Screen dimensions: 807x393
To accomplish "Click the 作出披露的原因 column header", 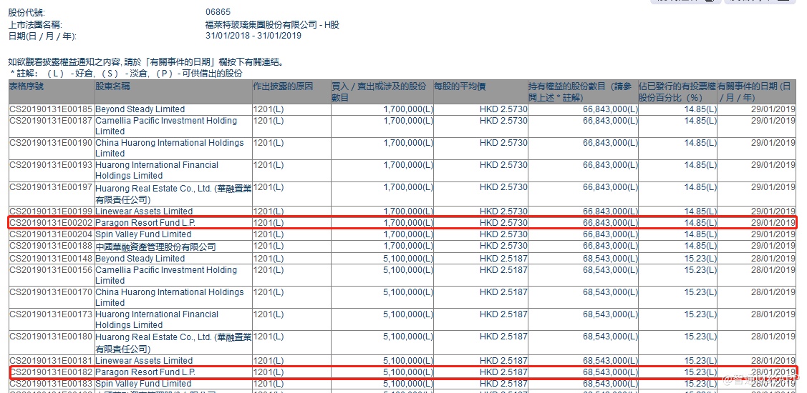I will 284,86.
